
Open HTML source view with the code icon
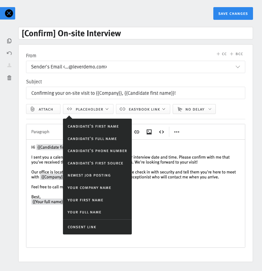click(x=162, y=132)
